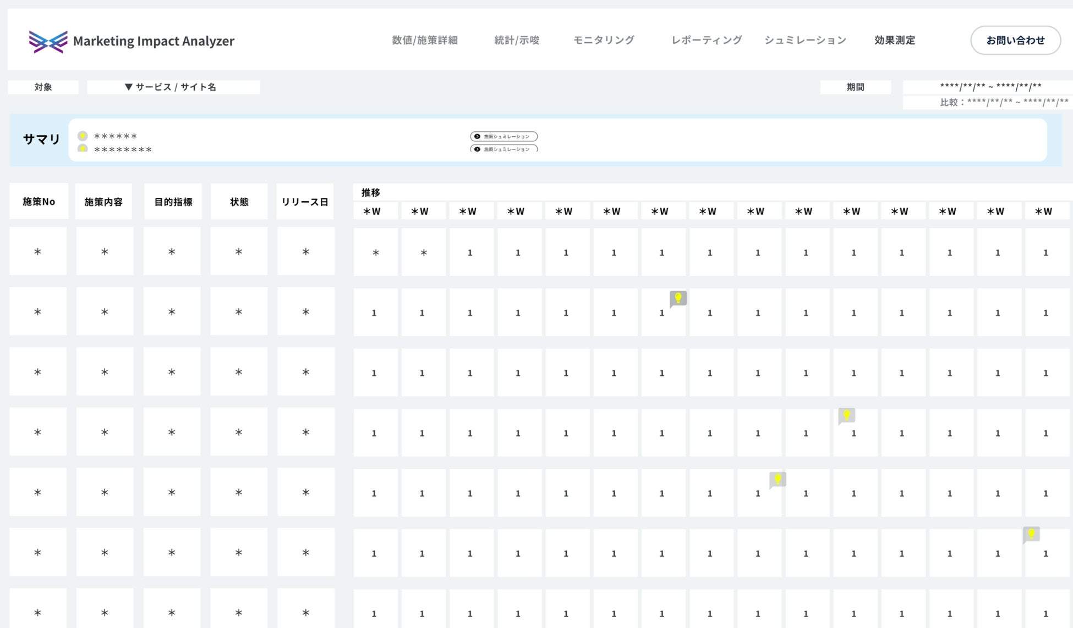Open the 効果測定 page
The height and width of the screenshot is (628, 1073).
pos(894,40)
